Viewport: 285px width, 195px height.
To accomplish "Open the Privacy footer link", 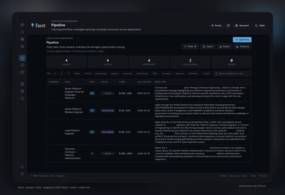I will [263, 176].
